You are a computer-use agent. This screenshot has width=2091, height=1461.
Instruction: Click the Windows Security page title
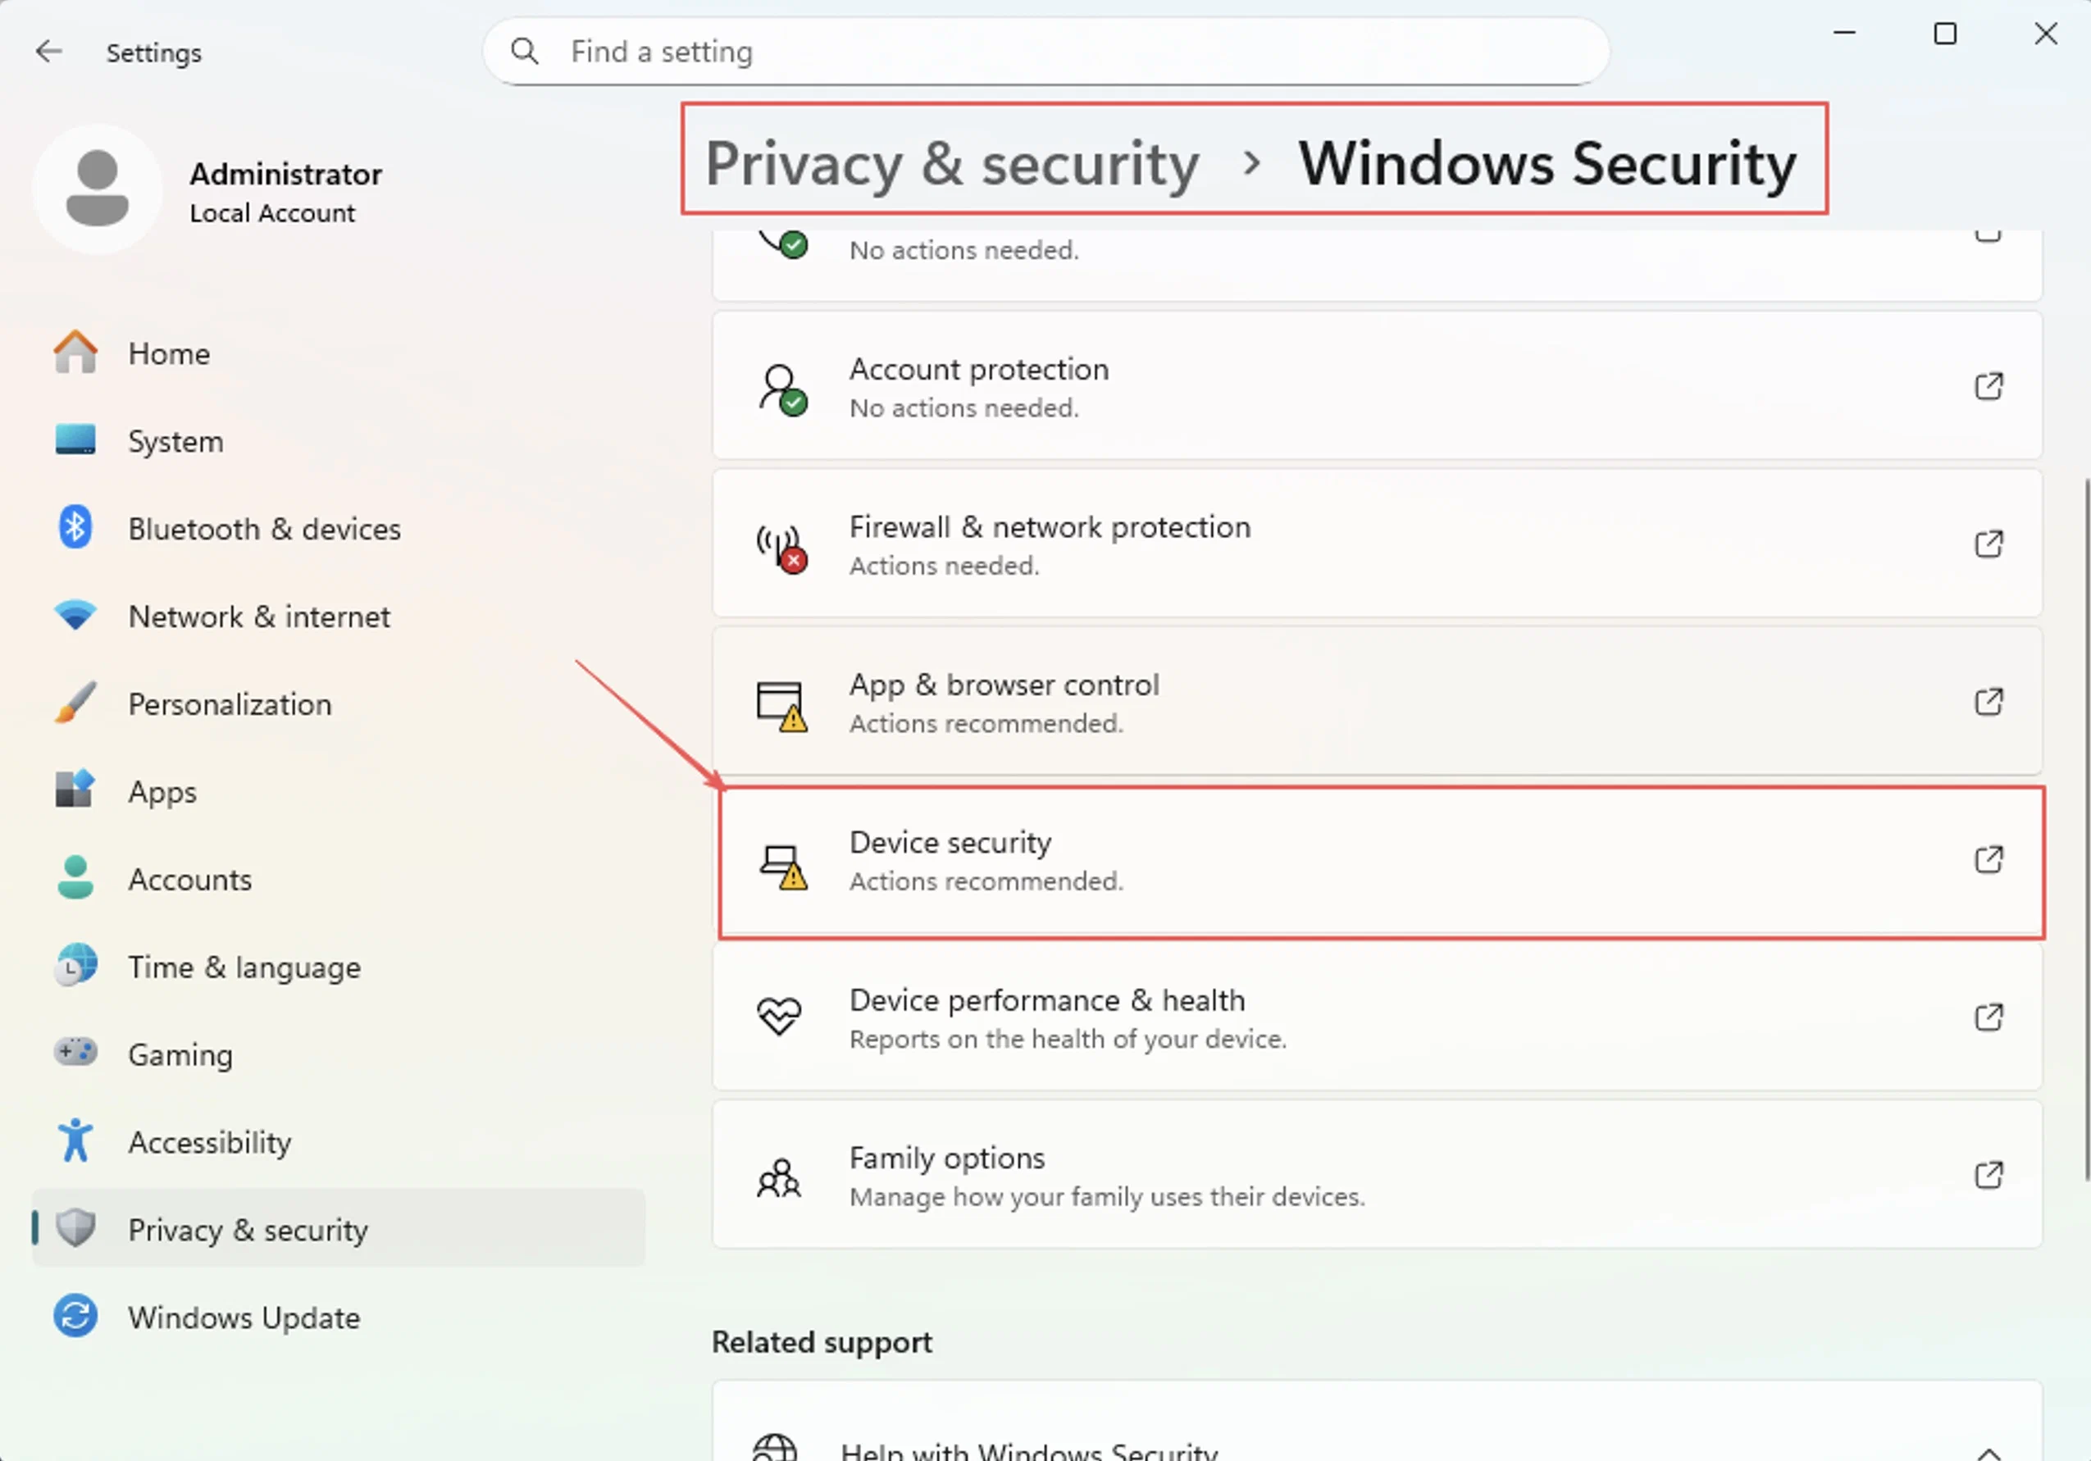[1547, 164]
